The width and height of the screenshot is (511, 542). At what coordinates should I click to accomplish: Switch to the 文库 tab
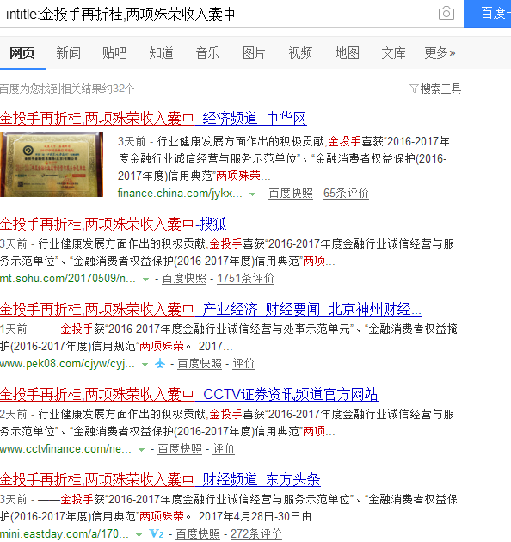pos(393,52)
